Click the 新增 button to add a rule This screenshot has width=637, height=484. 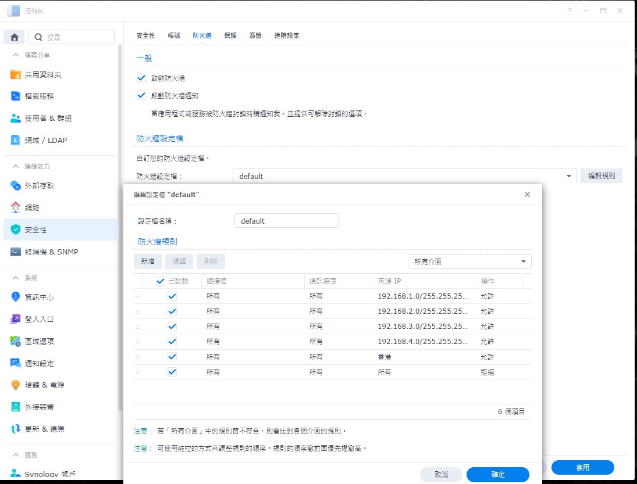click(147, 261)
